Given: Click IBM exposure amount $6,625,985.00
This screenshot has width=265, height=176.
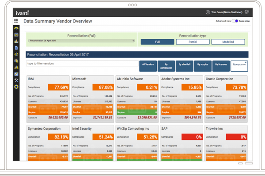Looking at the screenshot, I should coord(58,117).
